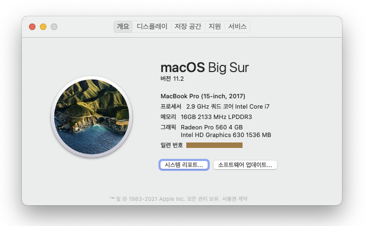Click the macOS Big Sur wallpaper icon

point(92,117)
